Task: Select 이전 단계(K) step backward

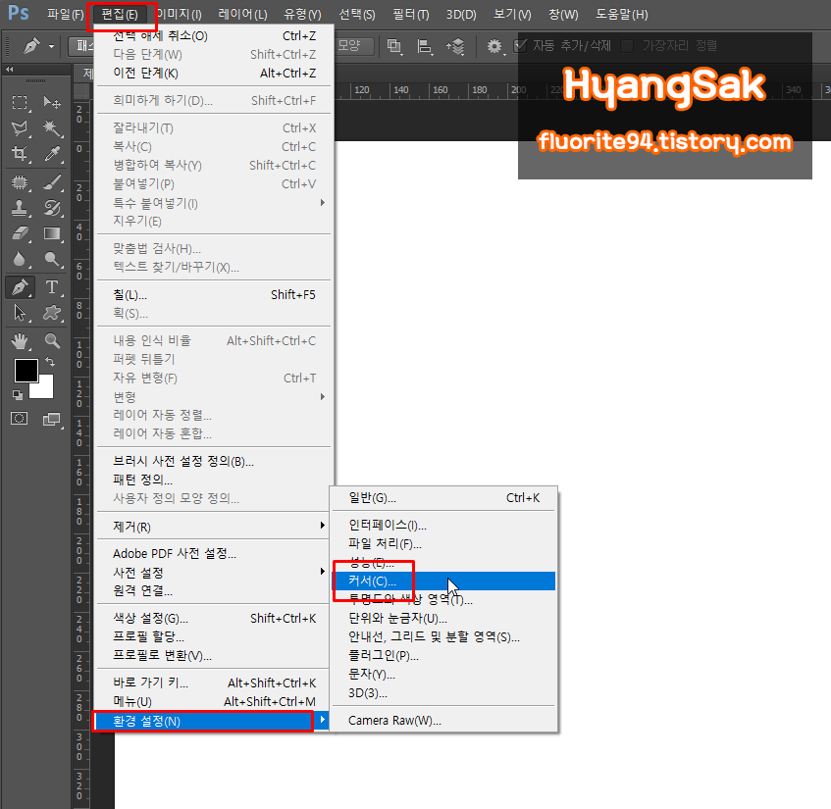Action: (214, 74)
